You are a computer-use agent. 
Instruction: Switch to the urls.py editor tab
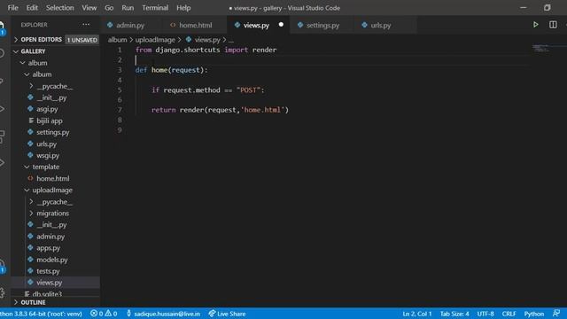coord(381,25)
